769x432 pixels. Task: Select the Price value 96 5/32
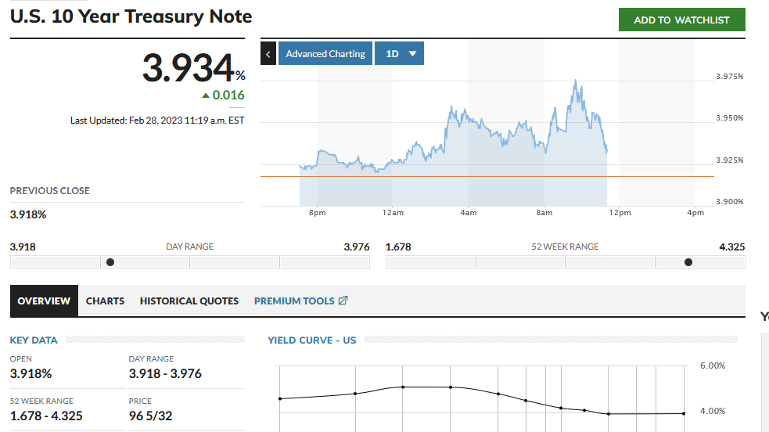tap(150, 416)
